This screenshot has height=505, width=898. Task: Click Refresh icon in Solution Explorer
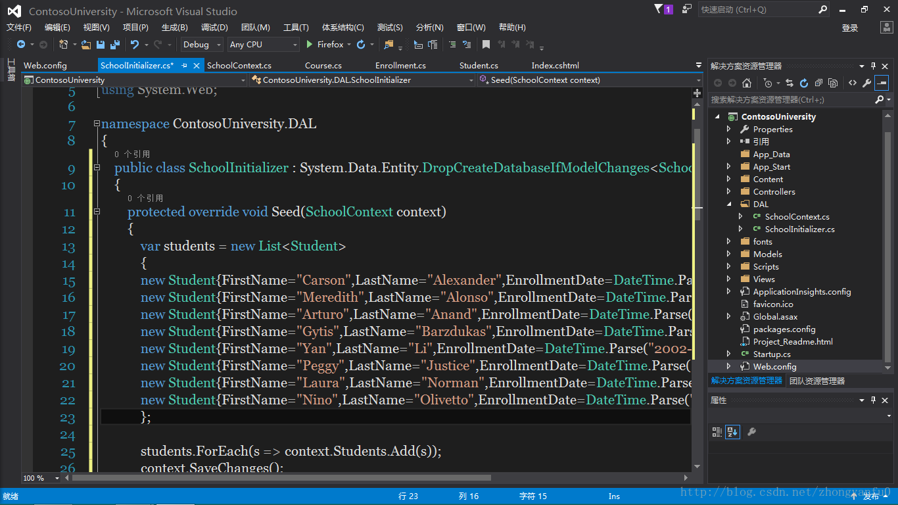pyautogui.click(x=804, y=83)
